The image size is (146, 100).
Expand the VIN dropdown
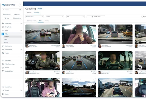click(x=75, y=17)
